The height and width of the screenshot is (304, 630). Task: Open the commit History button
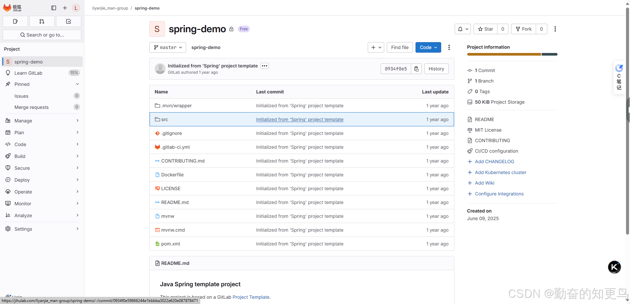click(436, 69)
